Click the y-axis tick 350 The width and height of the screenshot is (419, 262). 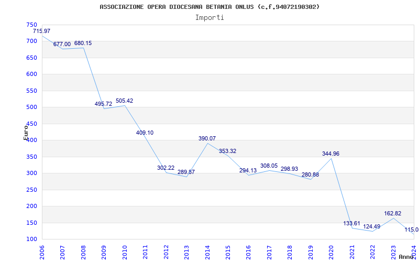[x=31, y=157]
